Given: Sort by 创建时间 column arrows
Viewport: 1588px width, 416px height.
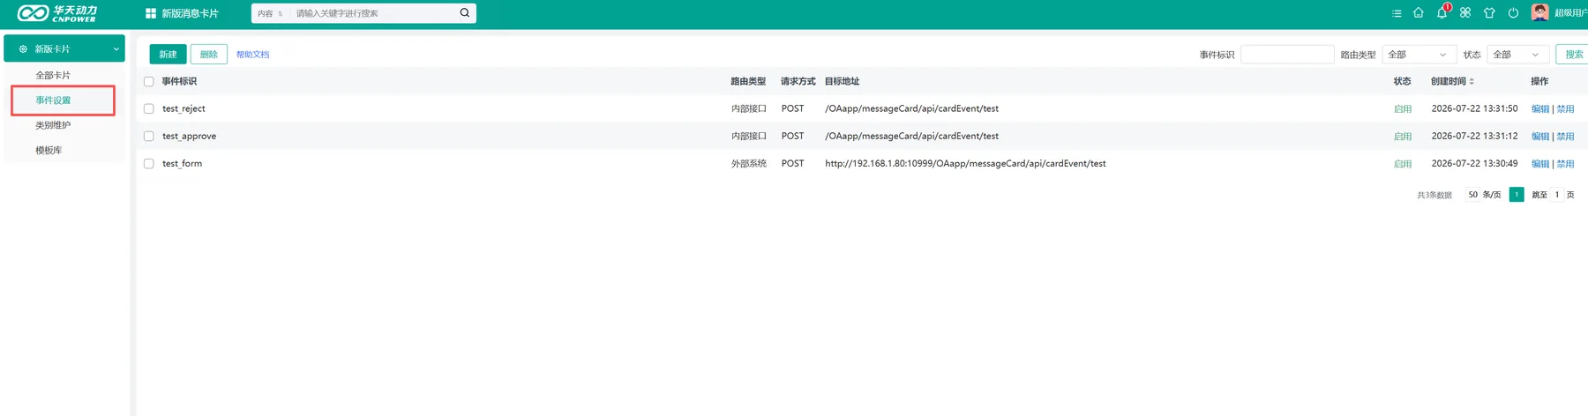Looking at the screenshot, I should [1472, 82].
